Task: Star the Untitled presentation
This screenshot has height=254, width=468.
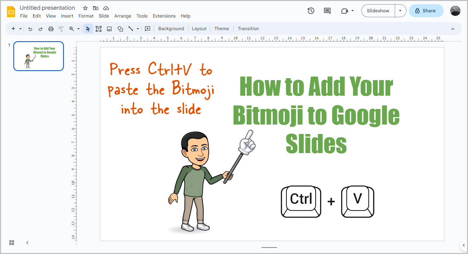Action: tap(85, 8)
